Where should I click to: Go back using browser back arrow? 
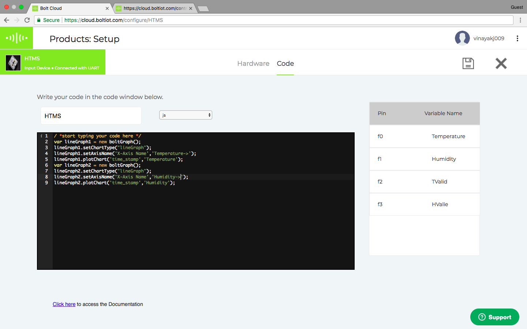coord(7,20)
